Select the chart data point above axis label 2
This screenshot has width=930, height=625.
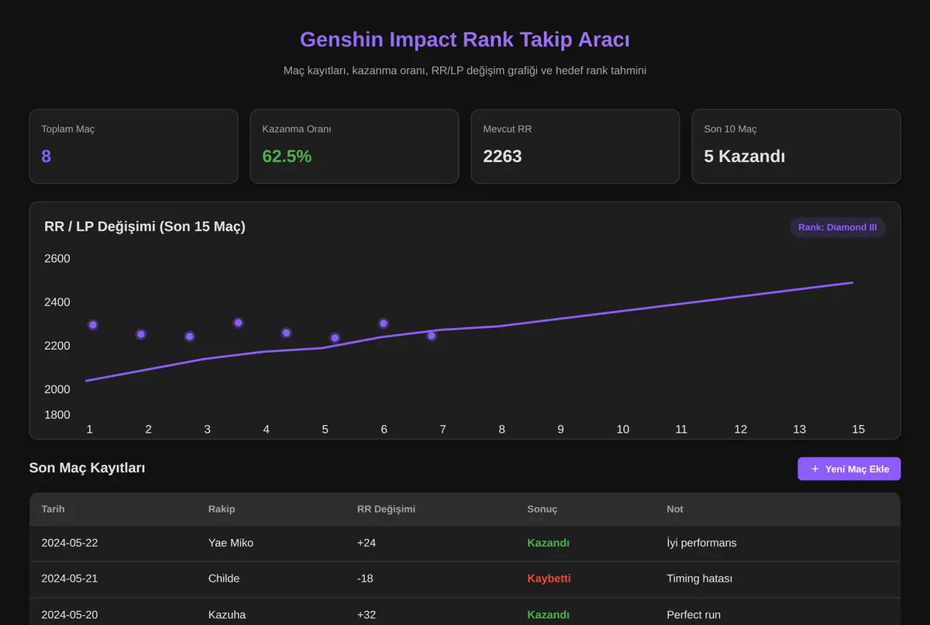click(141, 334)
